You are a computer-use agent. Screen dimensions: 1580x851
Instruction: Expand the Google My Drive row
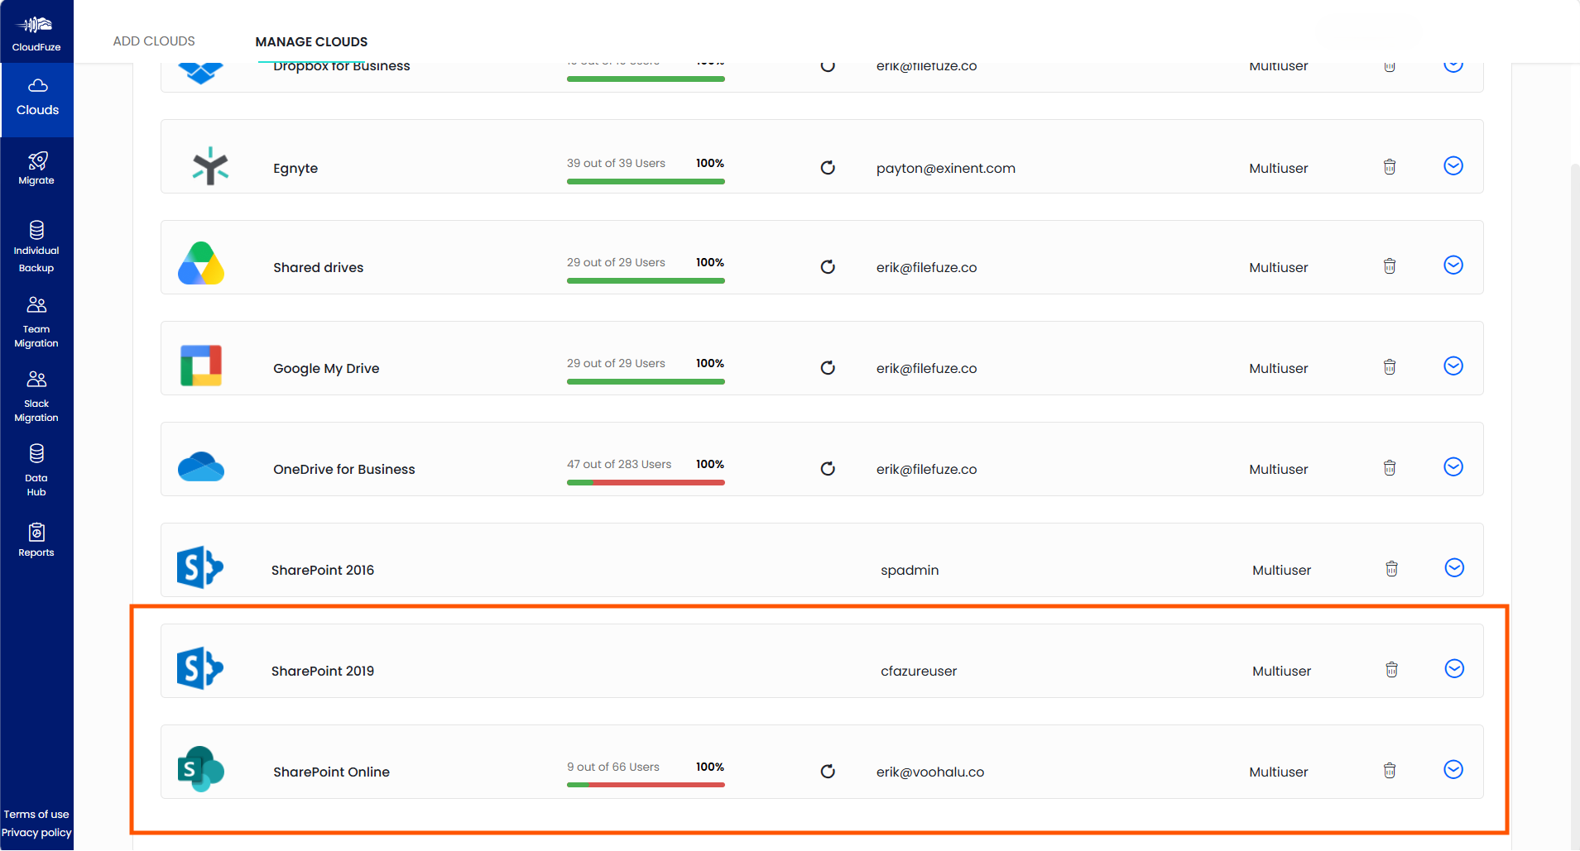(x=1453, y=366)
